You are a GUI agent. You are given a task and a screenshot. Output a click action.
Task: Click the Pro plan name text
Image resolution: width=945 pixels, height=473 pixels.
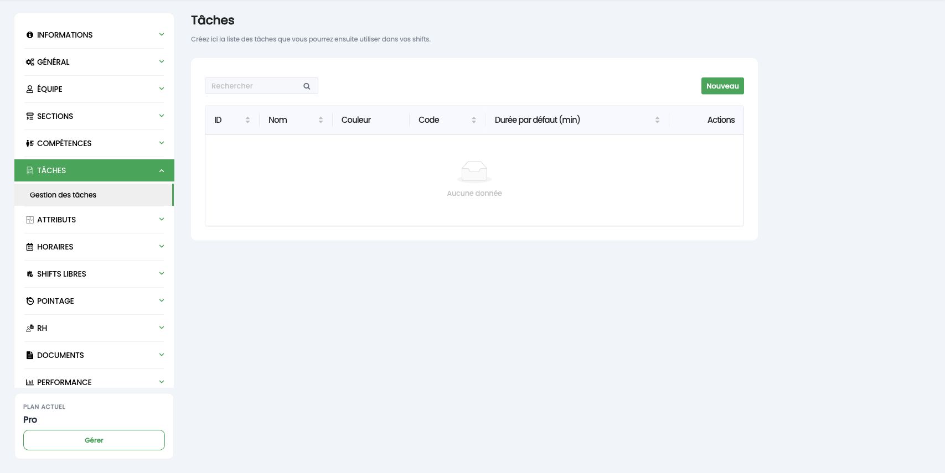pyautogui.click(x=30, y=420)
